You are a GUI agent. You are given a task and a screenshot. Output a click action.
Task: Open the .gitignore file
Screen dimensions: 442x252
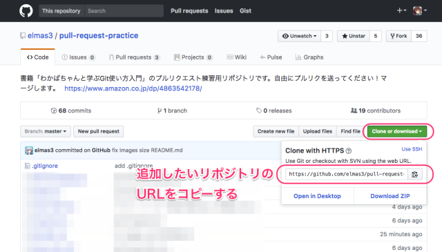click(45, 166)
